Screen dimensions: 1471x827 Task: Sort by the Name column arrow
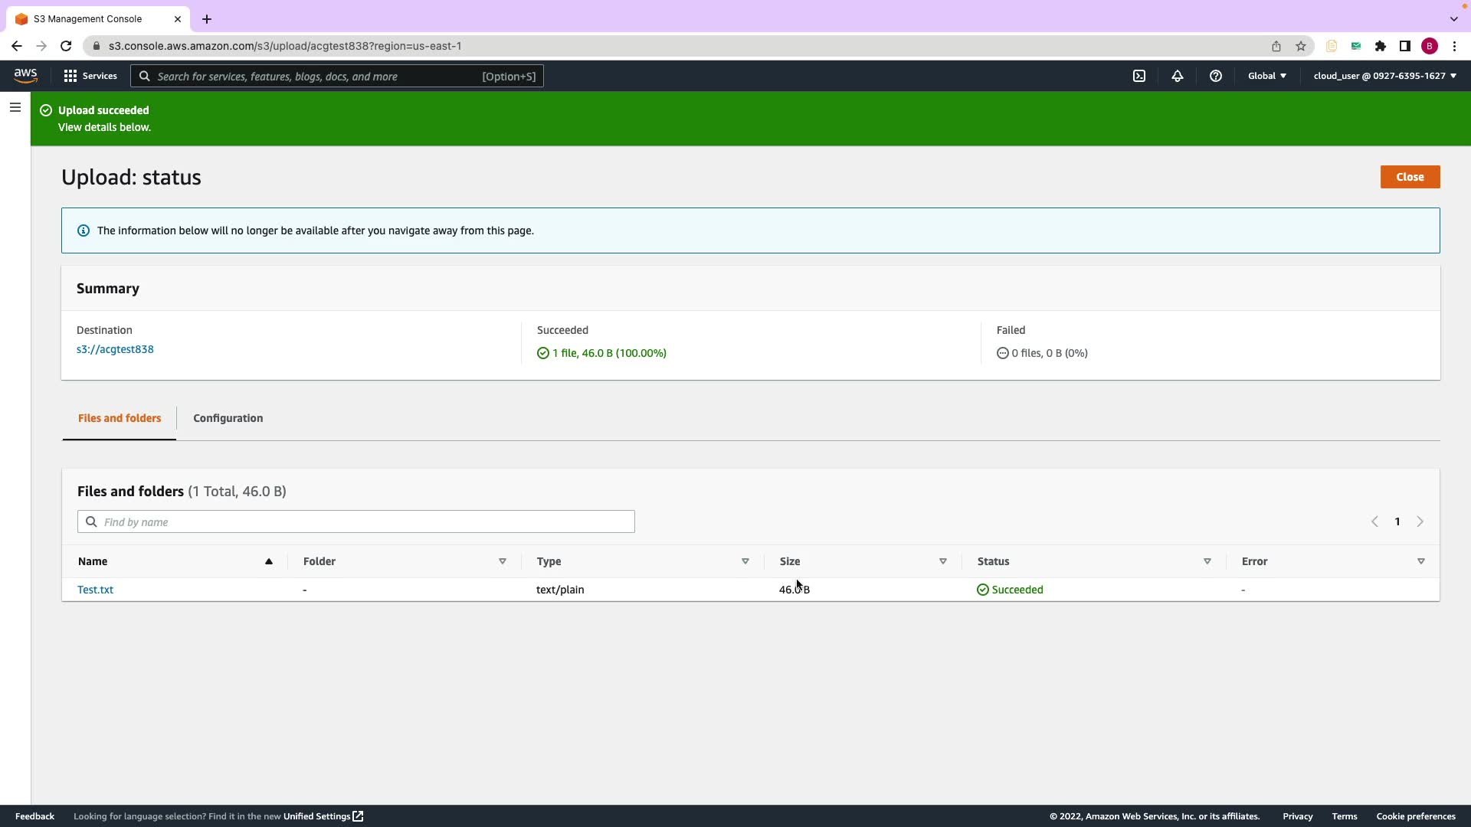click(269, 561)
